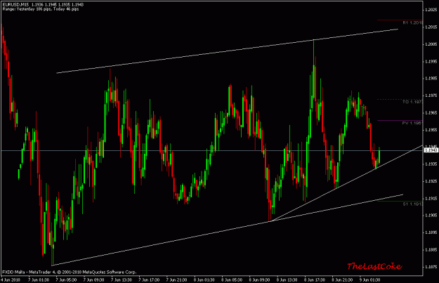Click the '8 Jun 13:30' time label
The height and width of the screenshot is (283, 439).
tap(287, 279)
